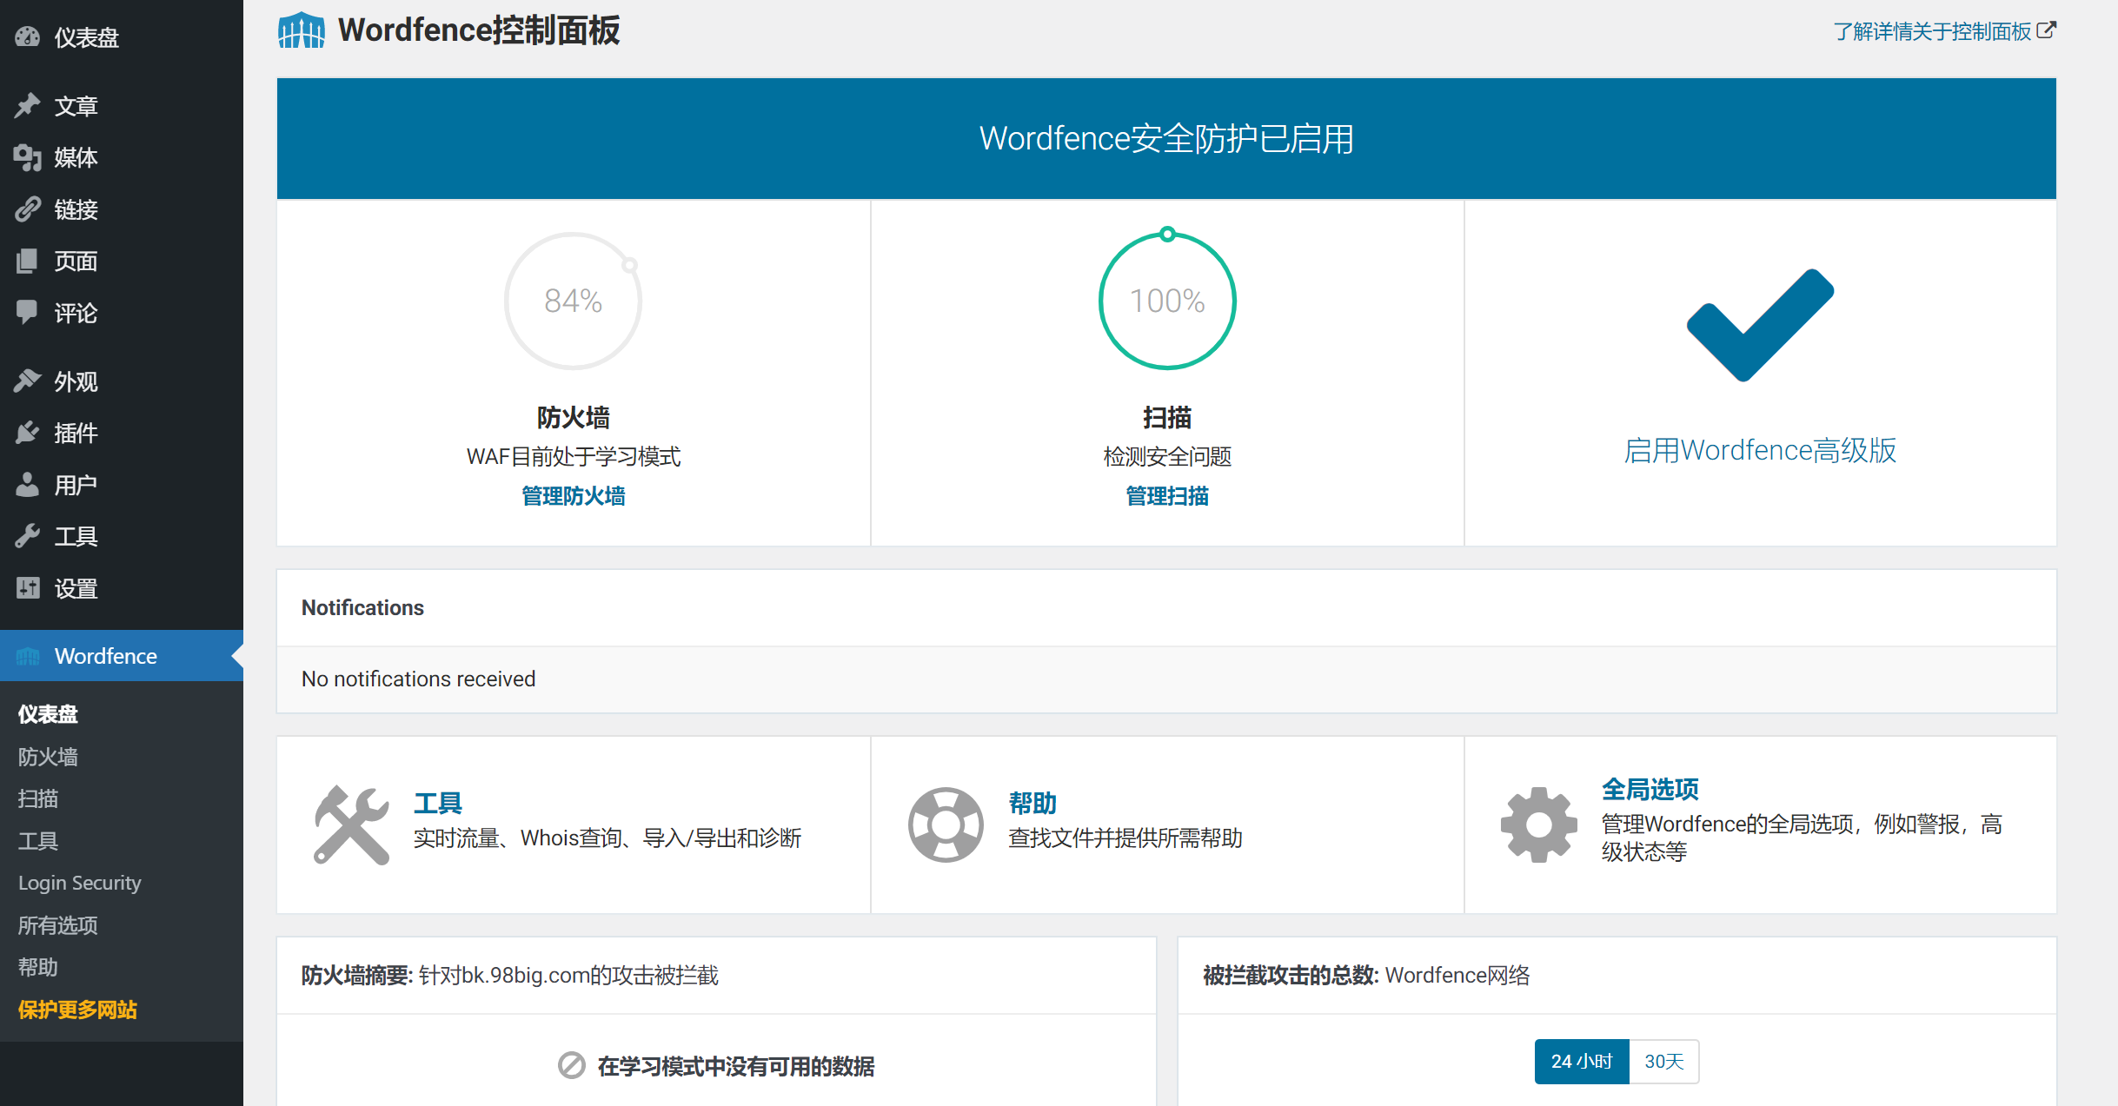Open the Login Security submenu item

80,883
